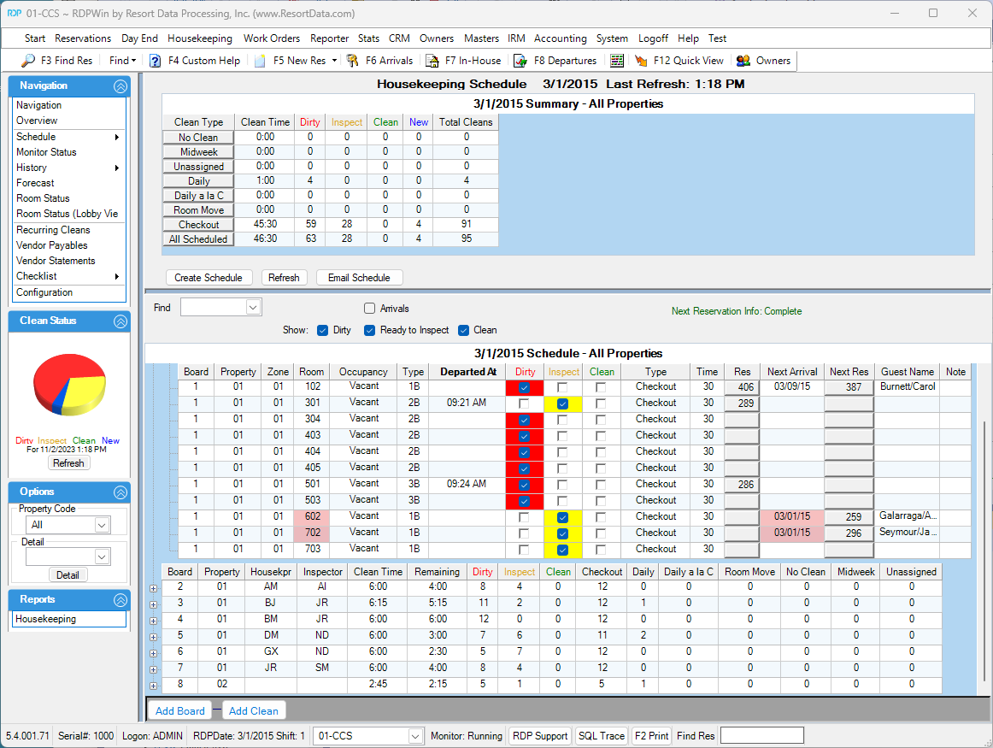Screen dimensions: 993x748
Task: Collapse the Clean Status panel chevron
Action: click(x=120, y=321)
